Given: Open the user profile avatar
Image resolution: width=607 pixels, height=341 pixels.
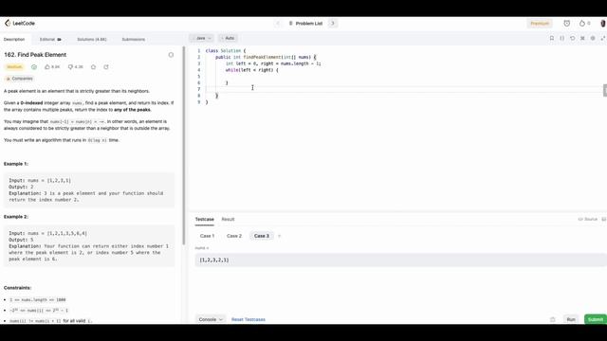Looking at the screenshot, I should [603, 23].
